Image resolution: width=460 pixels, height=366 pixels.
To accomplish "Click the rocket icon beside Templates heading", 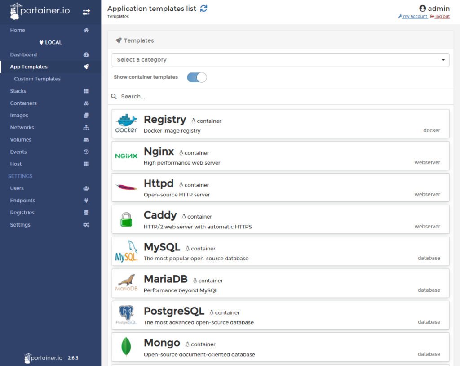I will pyautogui.click(x=119, y=40).
